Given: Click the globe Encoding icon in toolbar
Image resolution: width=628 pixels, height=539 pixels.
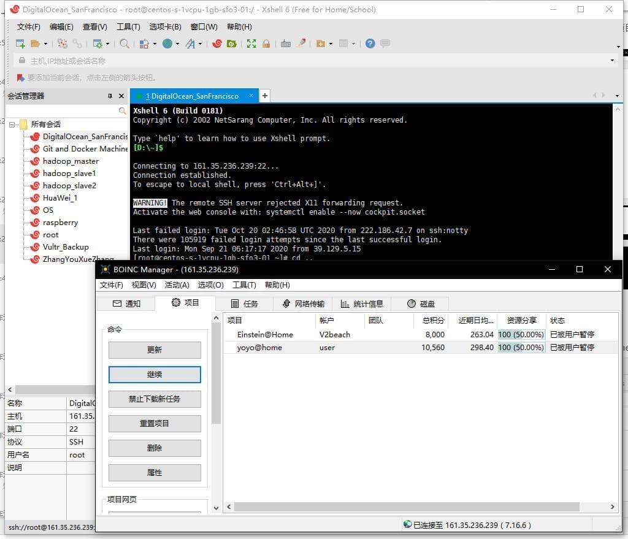Looking at the screenshot, I should coord(167,44).
